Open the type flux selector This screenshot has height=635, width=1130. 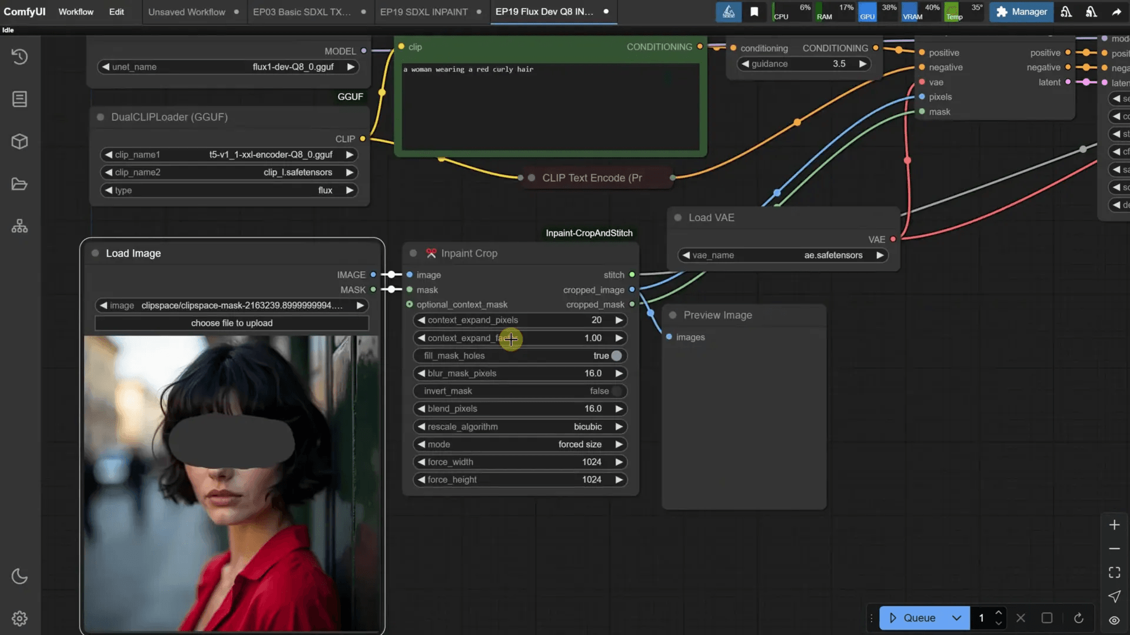[228, 190]
